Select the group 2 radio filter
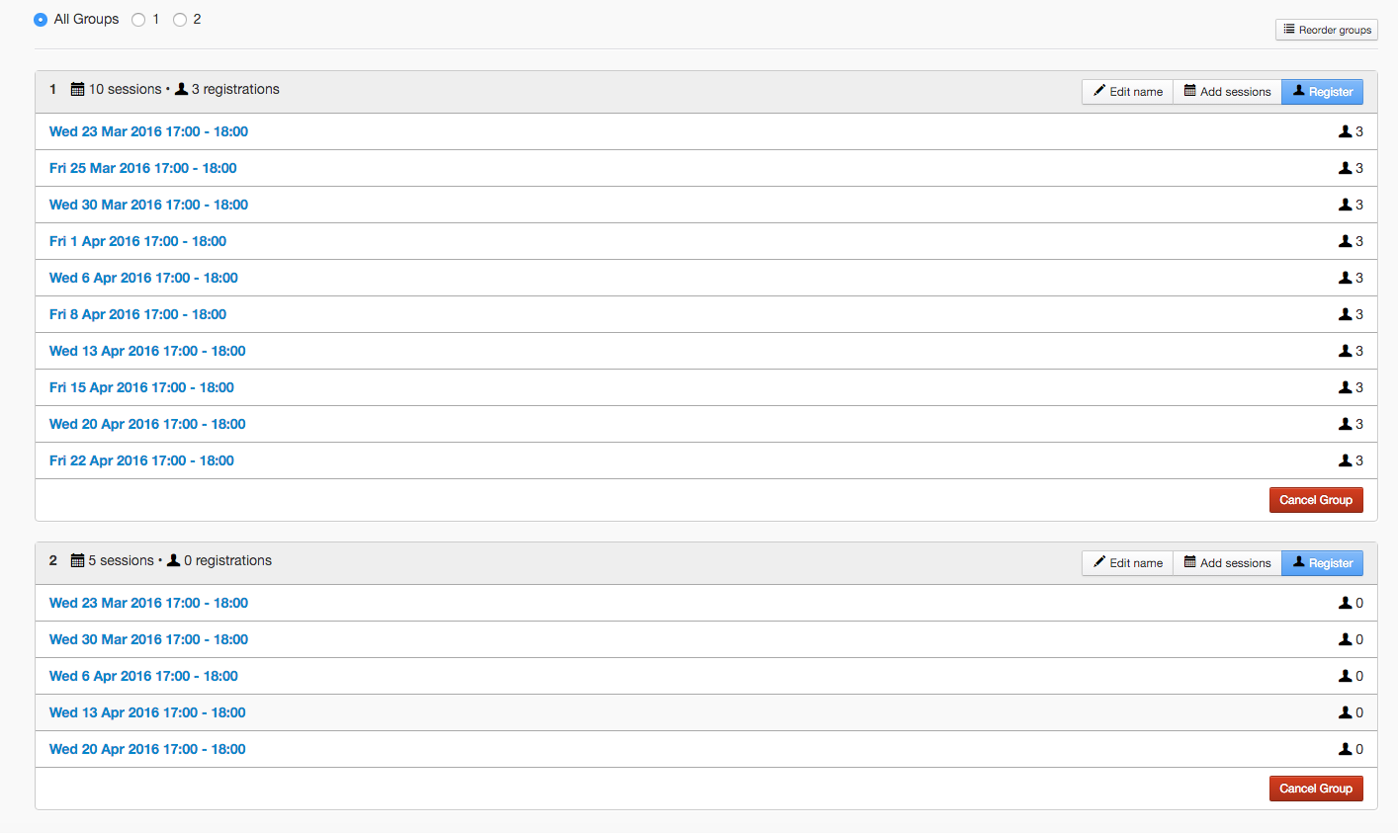 coord(180,20)
